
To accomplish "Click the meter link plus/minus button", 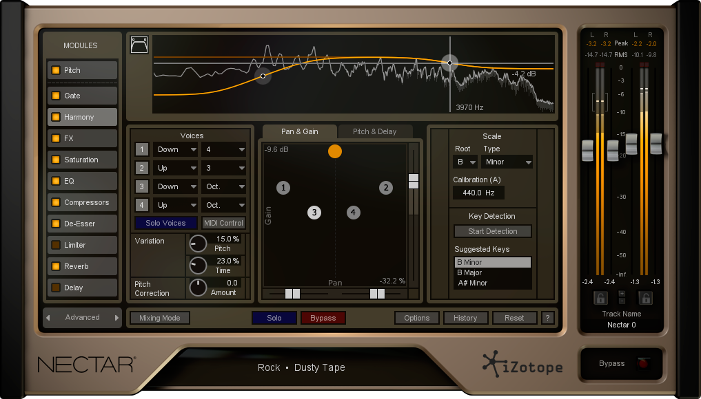I will tap(622, 297).
